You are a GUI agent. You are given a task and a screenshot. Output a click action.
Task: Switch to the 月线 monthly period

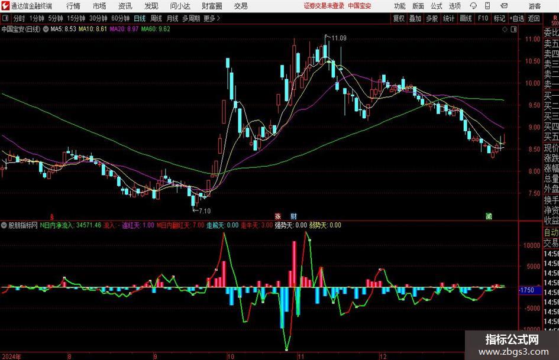[173, 18]
